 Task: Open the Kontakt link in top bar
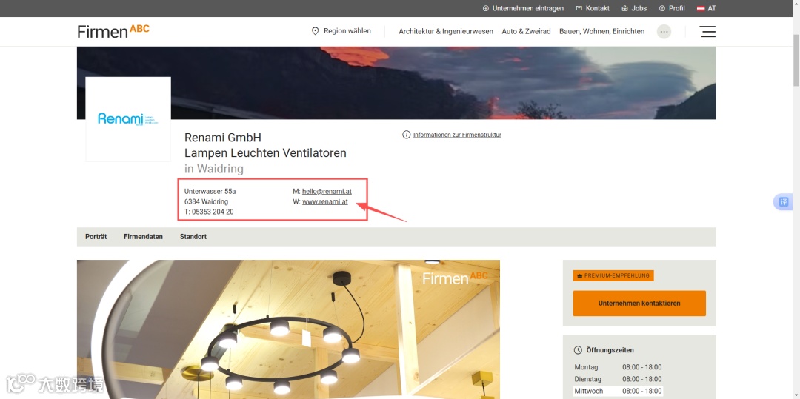click(598, 9)
